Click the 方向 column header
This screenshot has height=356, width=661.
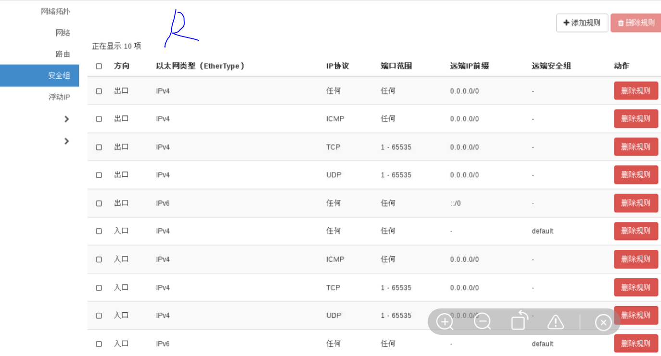click(122, 66)
